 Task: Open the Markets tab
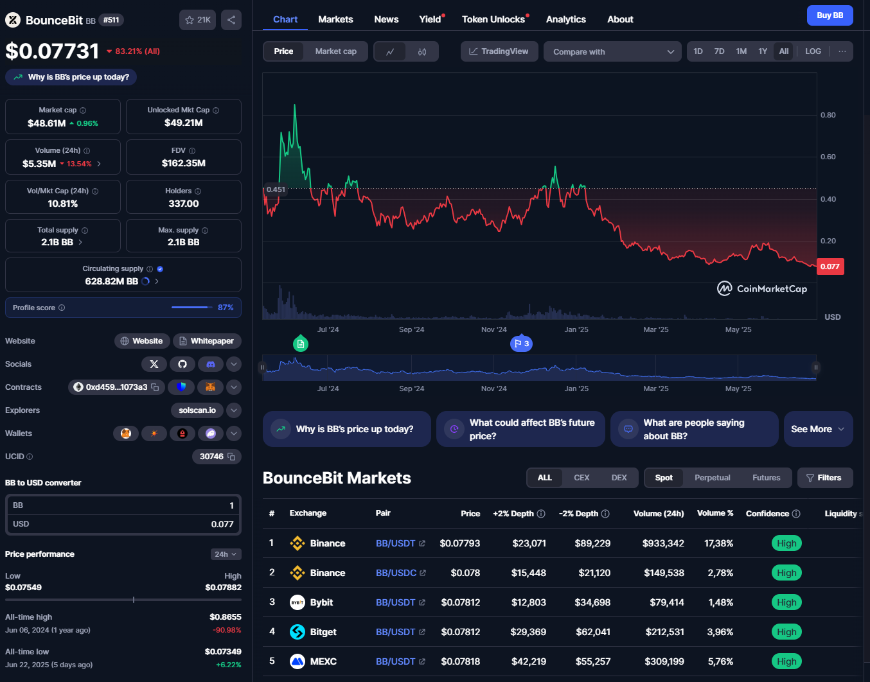tap(335, 19)
